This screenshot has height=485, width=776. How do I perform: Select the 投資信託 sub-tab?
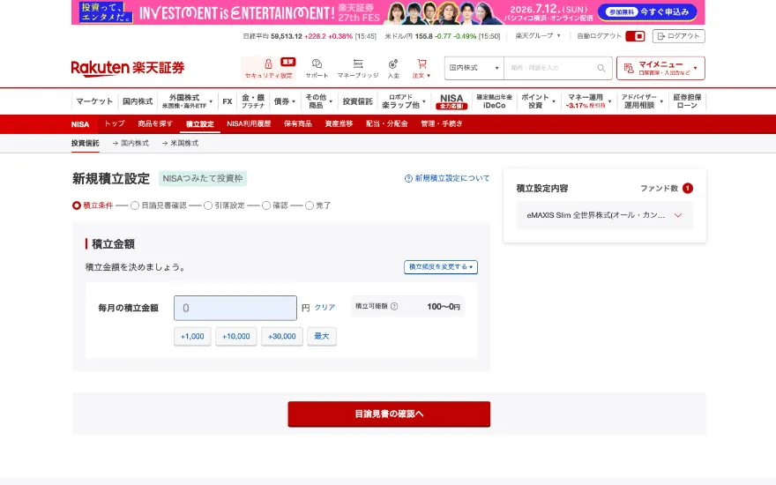pyautogui.click(x=86, y=143)
